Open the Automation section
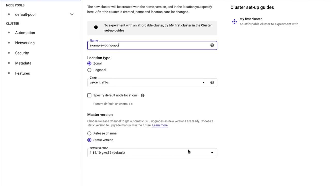This screenshot has width=331, height=186. [x=25, y=33]
